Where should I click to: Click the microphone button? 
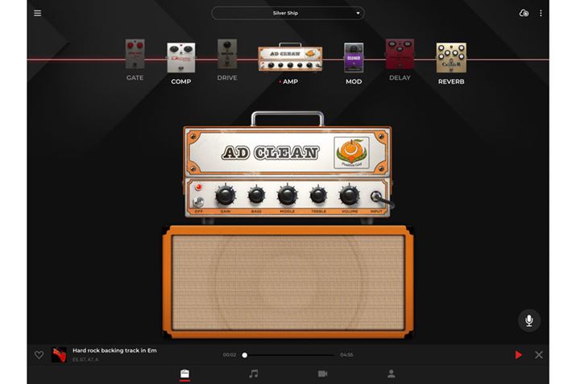528,320
